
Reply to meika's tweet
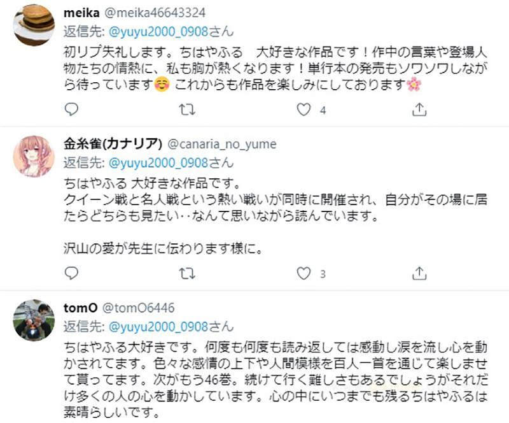71,110
